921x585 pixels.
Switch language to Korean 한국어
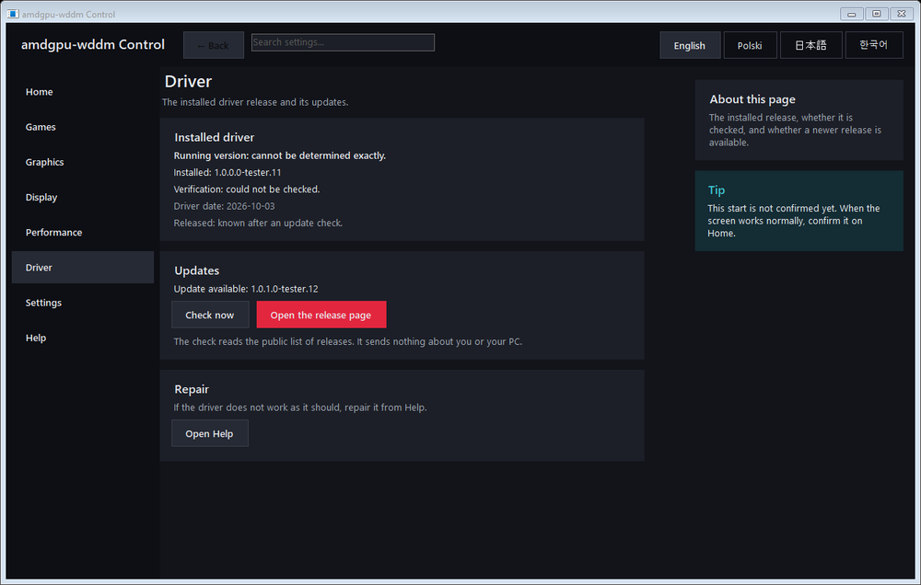[x=873, y=45]
